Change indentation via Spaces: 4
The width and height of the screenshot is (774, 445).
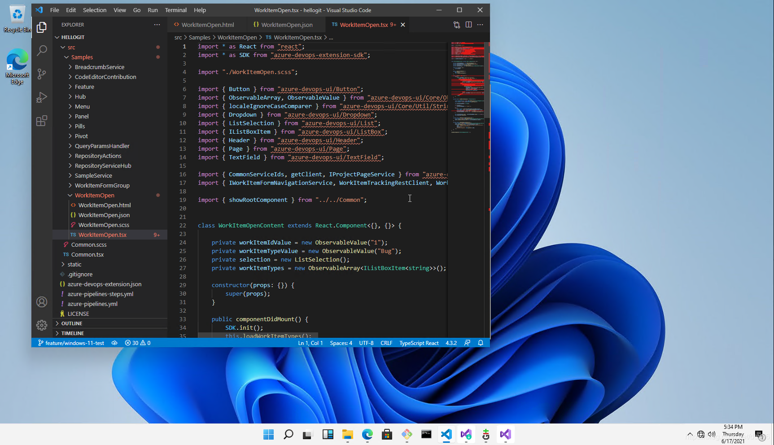(x=341, y=343)
